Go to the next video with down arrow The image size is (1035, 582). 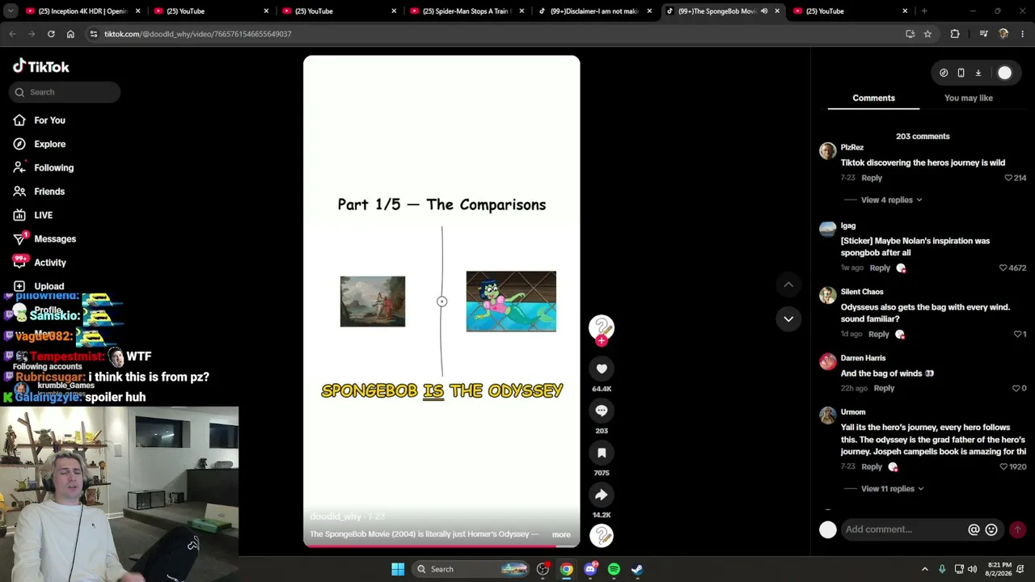click(788, 319)
